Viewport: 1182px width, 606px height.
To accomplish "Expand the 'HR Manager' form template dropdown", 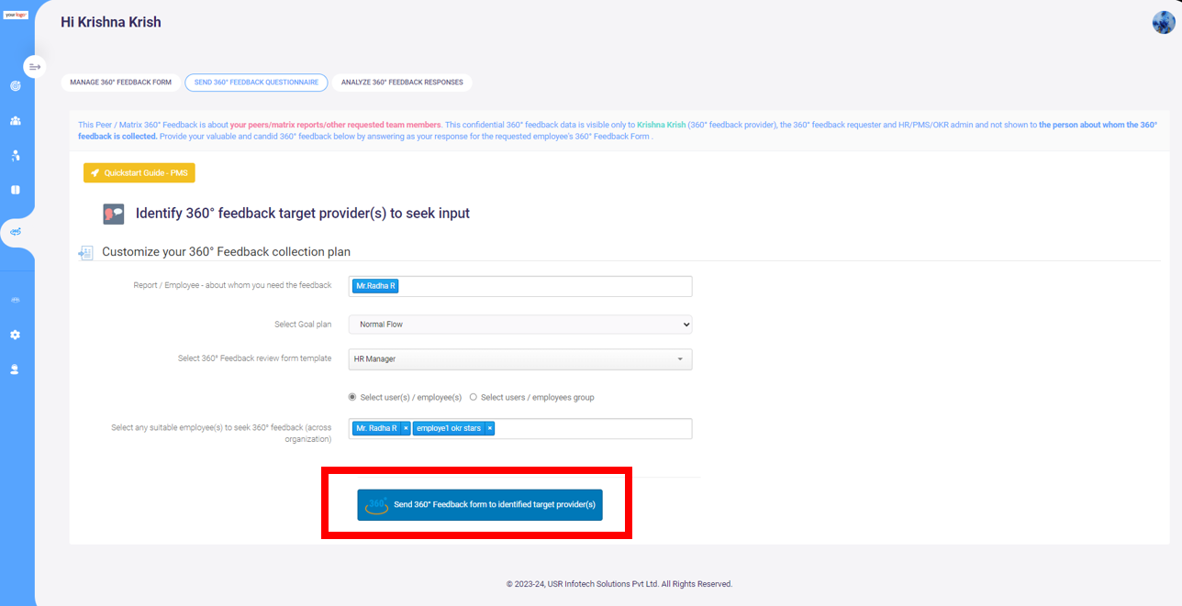I will 520,359.
